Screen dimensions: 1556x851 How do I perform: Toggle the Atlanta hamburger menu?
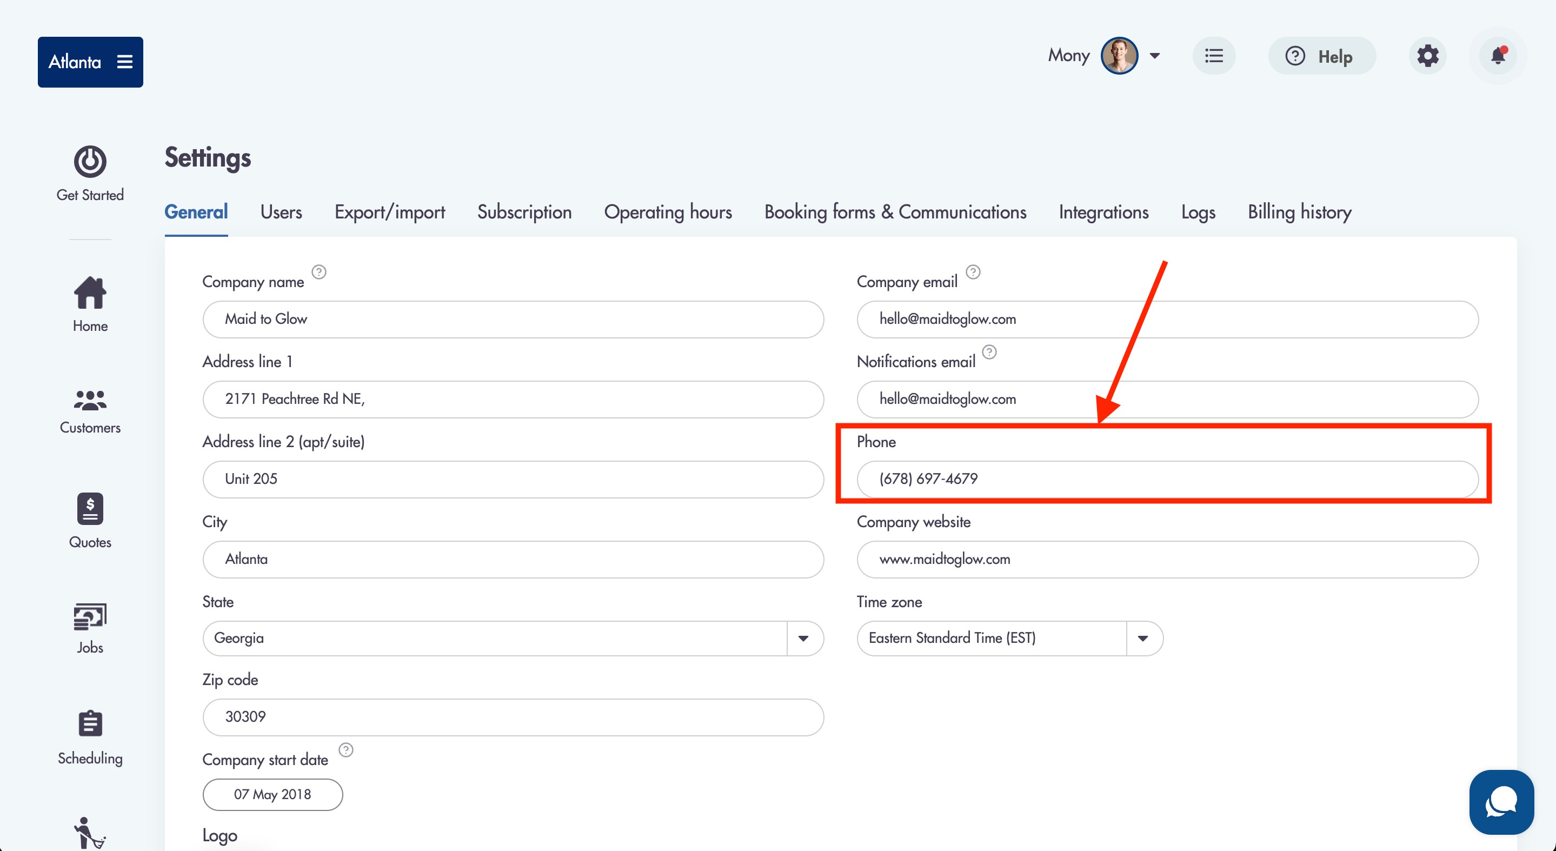tap(124, 62)
